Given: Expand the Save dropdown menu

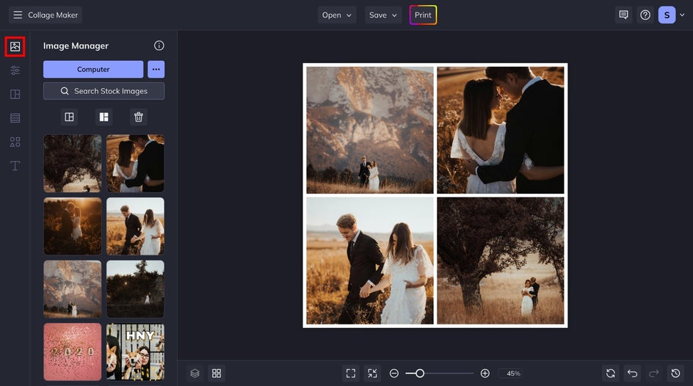Looking at the screenshot, I should point(383,15).
